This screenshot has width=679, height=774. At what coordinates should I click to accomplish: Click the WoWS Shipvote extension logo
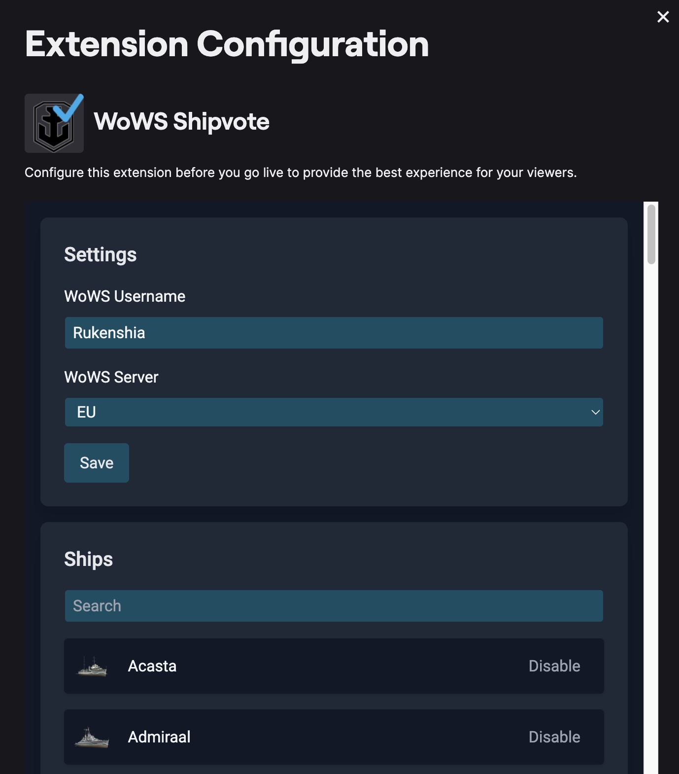click(x=54, y=123)
